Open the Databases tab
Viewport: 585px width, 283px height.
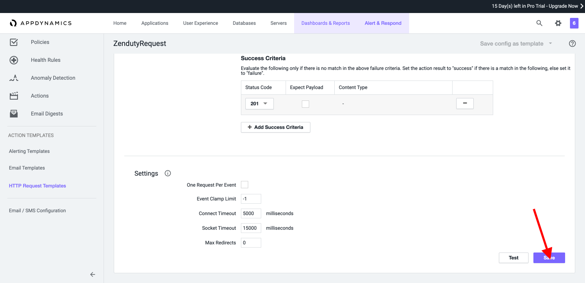coord(244,23)
